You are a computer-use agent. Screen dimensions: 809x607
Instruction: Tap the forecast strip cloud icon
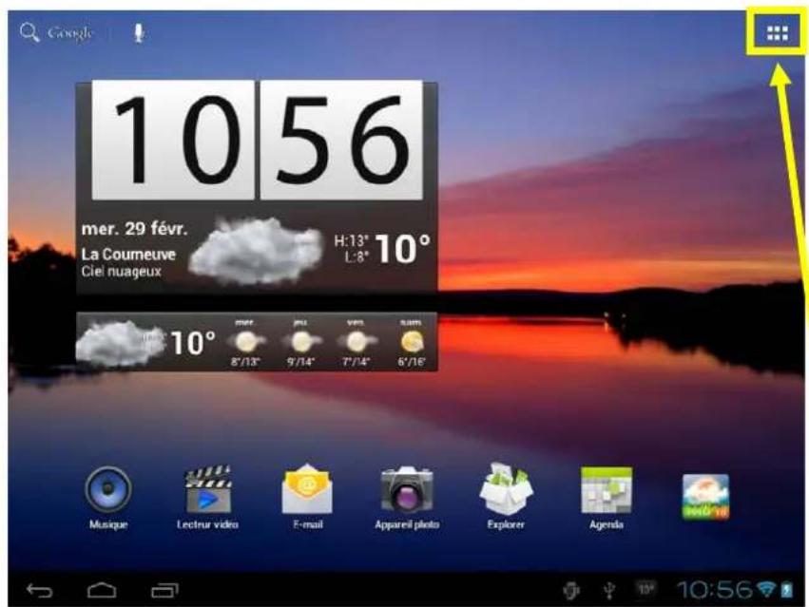pos(120,342)
